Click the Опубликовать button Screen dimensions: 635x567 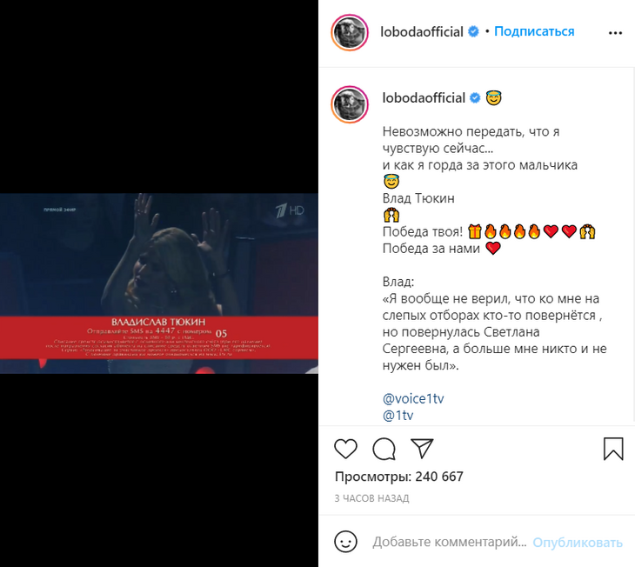point(578,543)
